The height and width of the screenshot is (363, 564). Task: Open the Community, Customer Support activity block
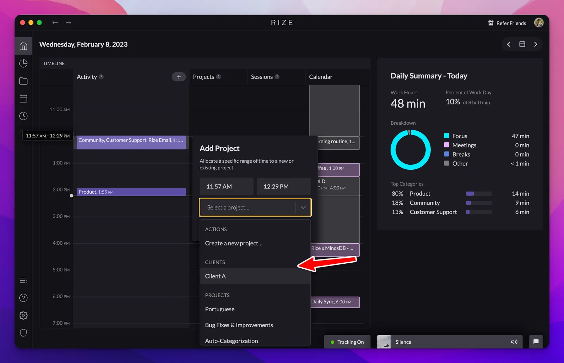pyautogui.click(x=131, y=143)
